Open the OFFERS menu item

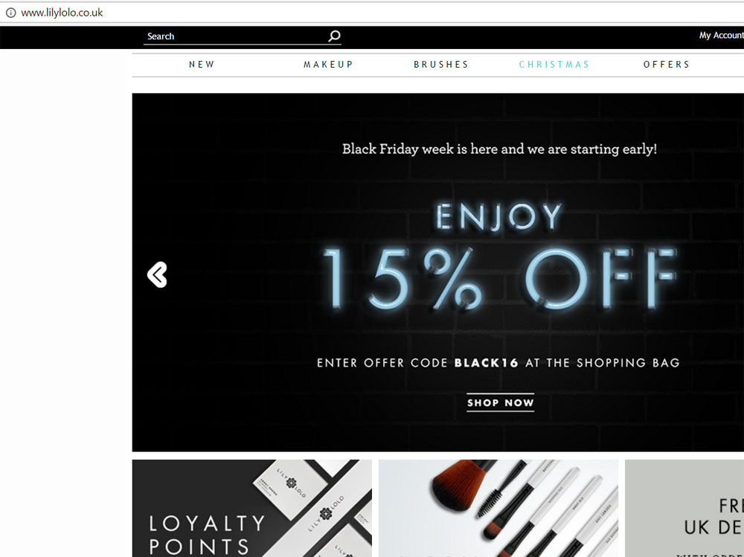pyautogui.click(x=666, y=65)
